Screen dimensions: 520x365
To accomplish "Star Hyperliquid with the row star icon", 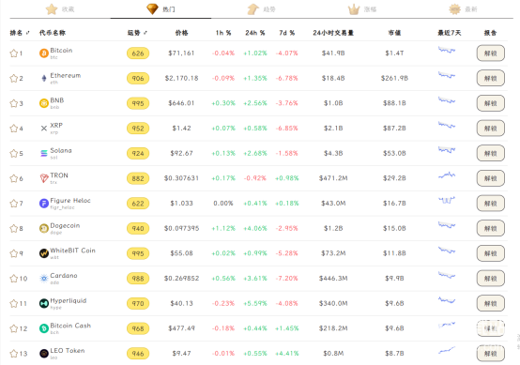I will coord(13,304).
